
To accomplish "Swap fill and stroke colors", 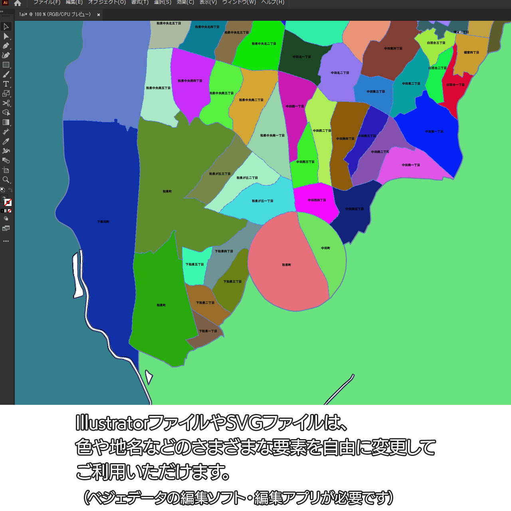I will point(10,190).
